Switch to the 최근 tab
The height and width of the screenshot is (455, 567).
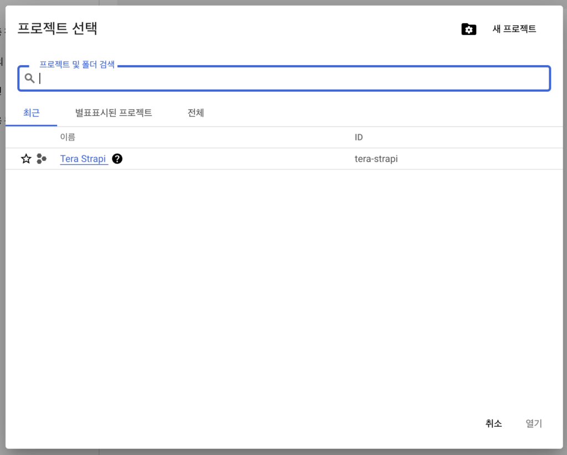pyautogui.click(x=32, y=113)
